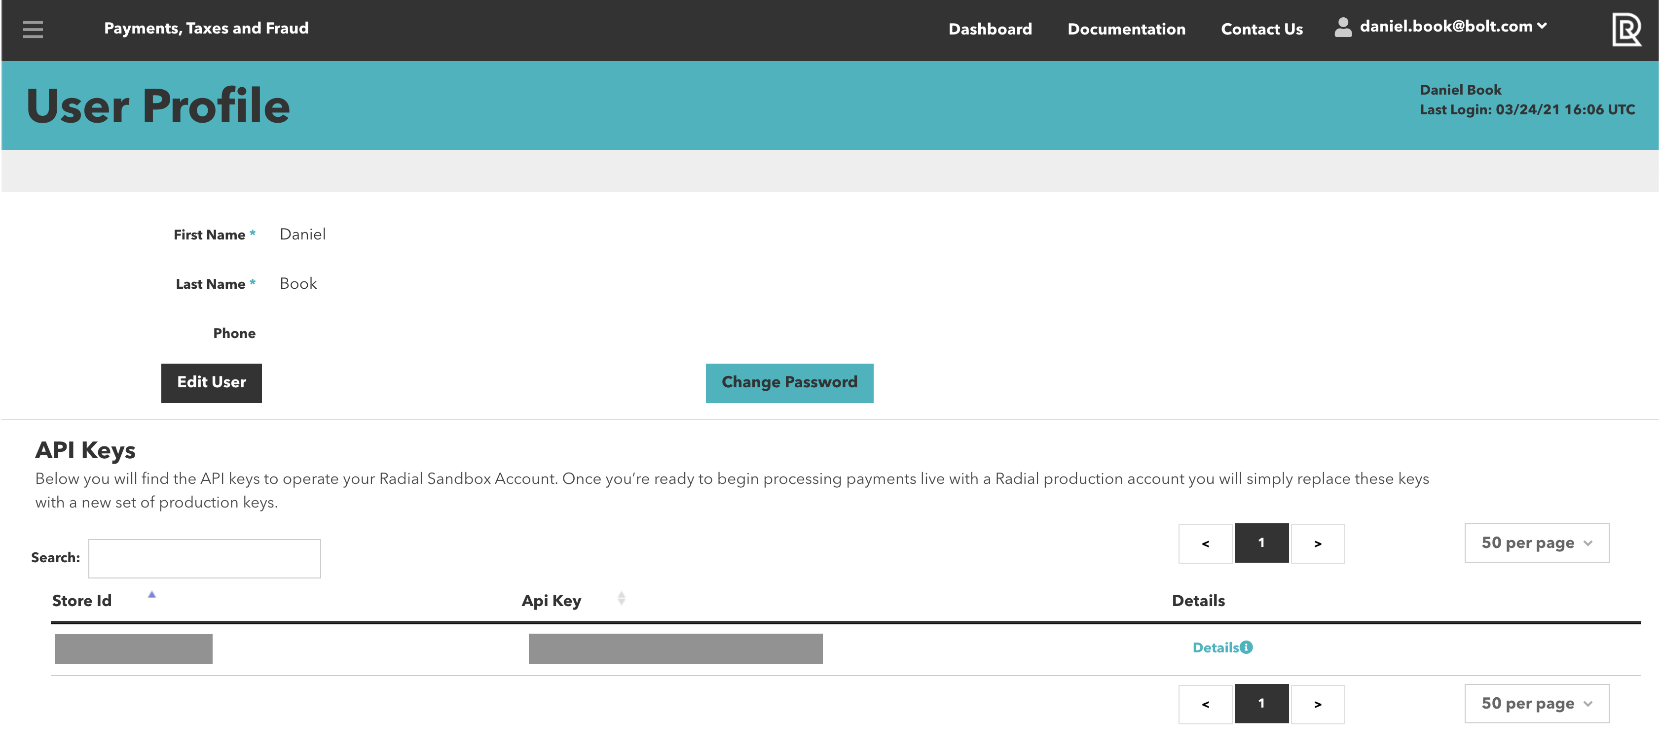Click the User Profile page title
This screenshot has height=746, width=1661.
158,105
